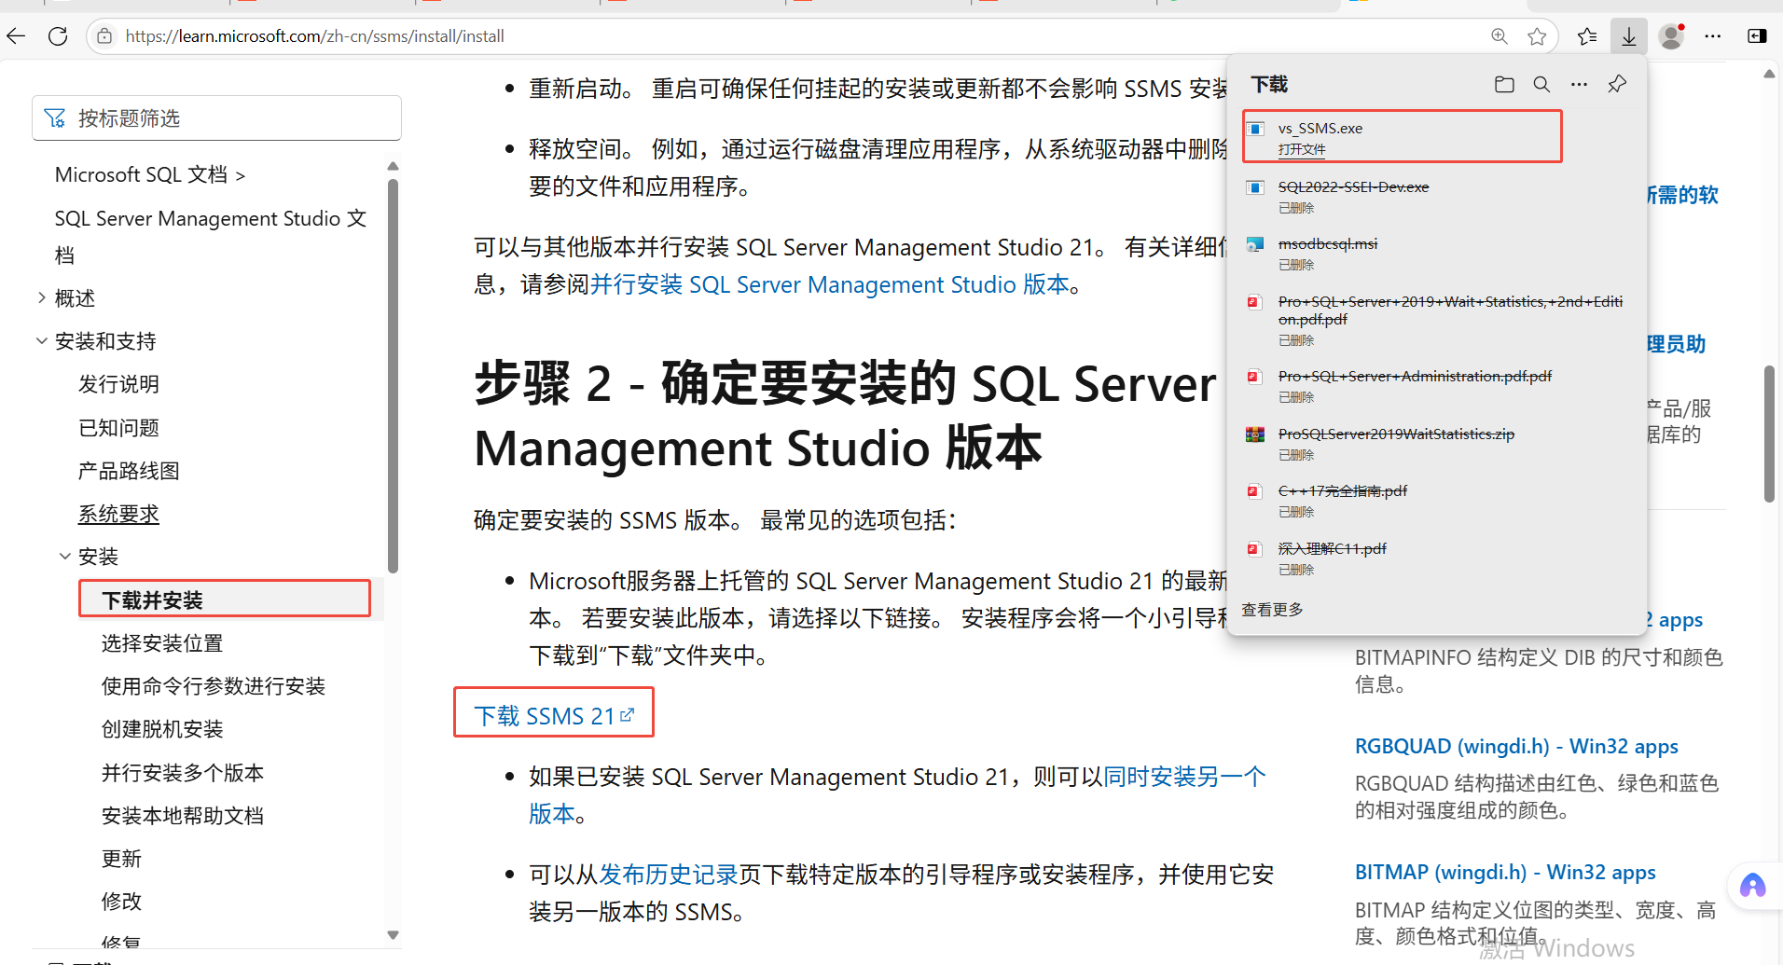
Task: Toggle split screen mode
Action: click(x=1757, y=36)
